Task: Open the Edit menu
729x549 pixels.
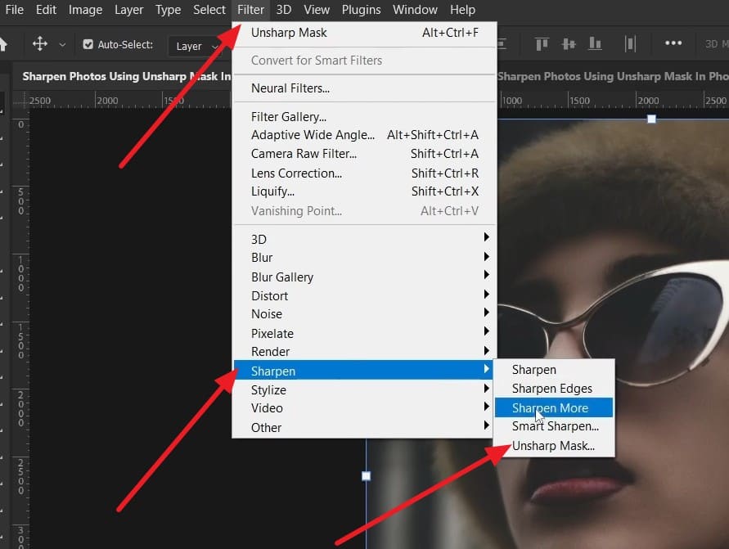Action: pyautogui.click(x=46, y=10)
